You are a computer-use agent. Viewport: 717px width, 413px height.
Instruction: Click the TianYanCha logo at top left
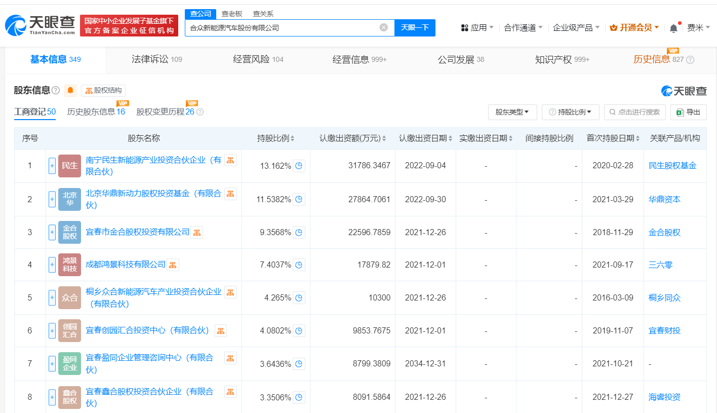[40, 25]
